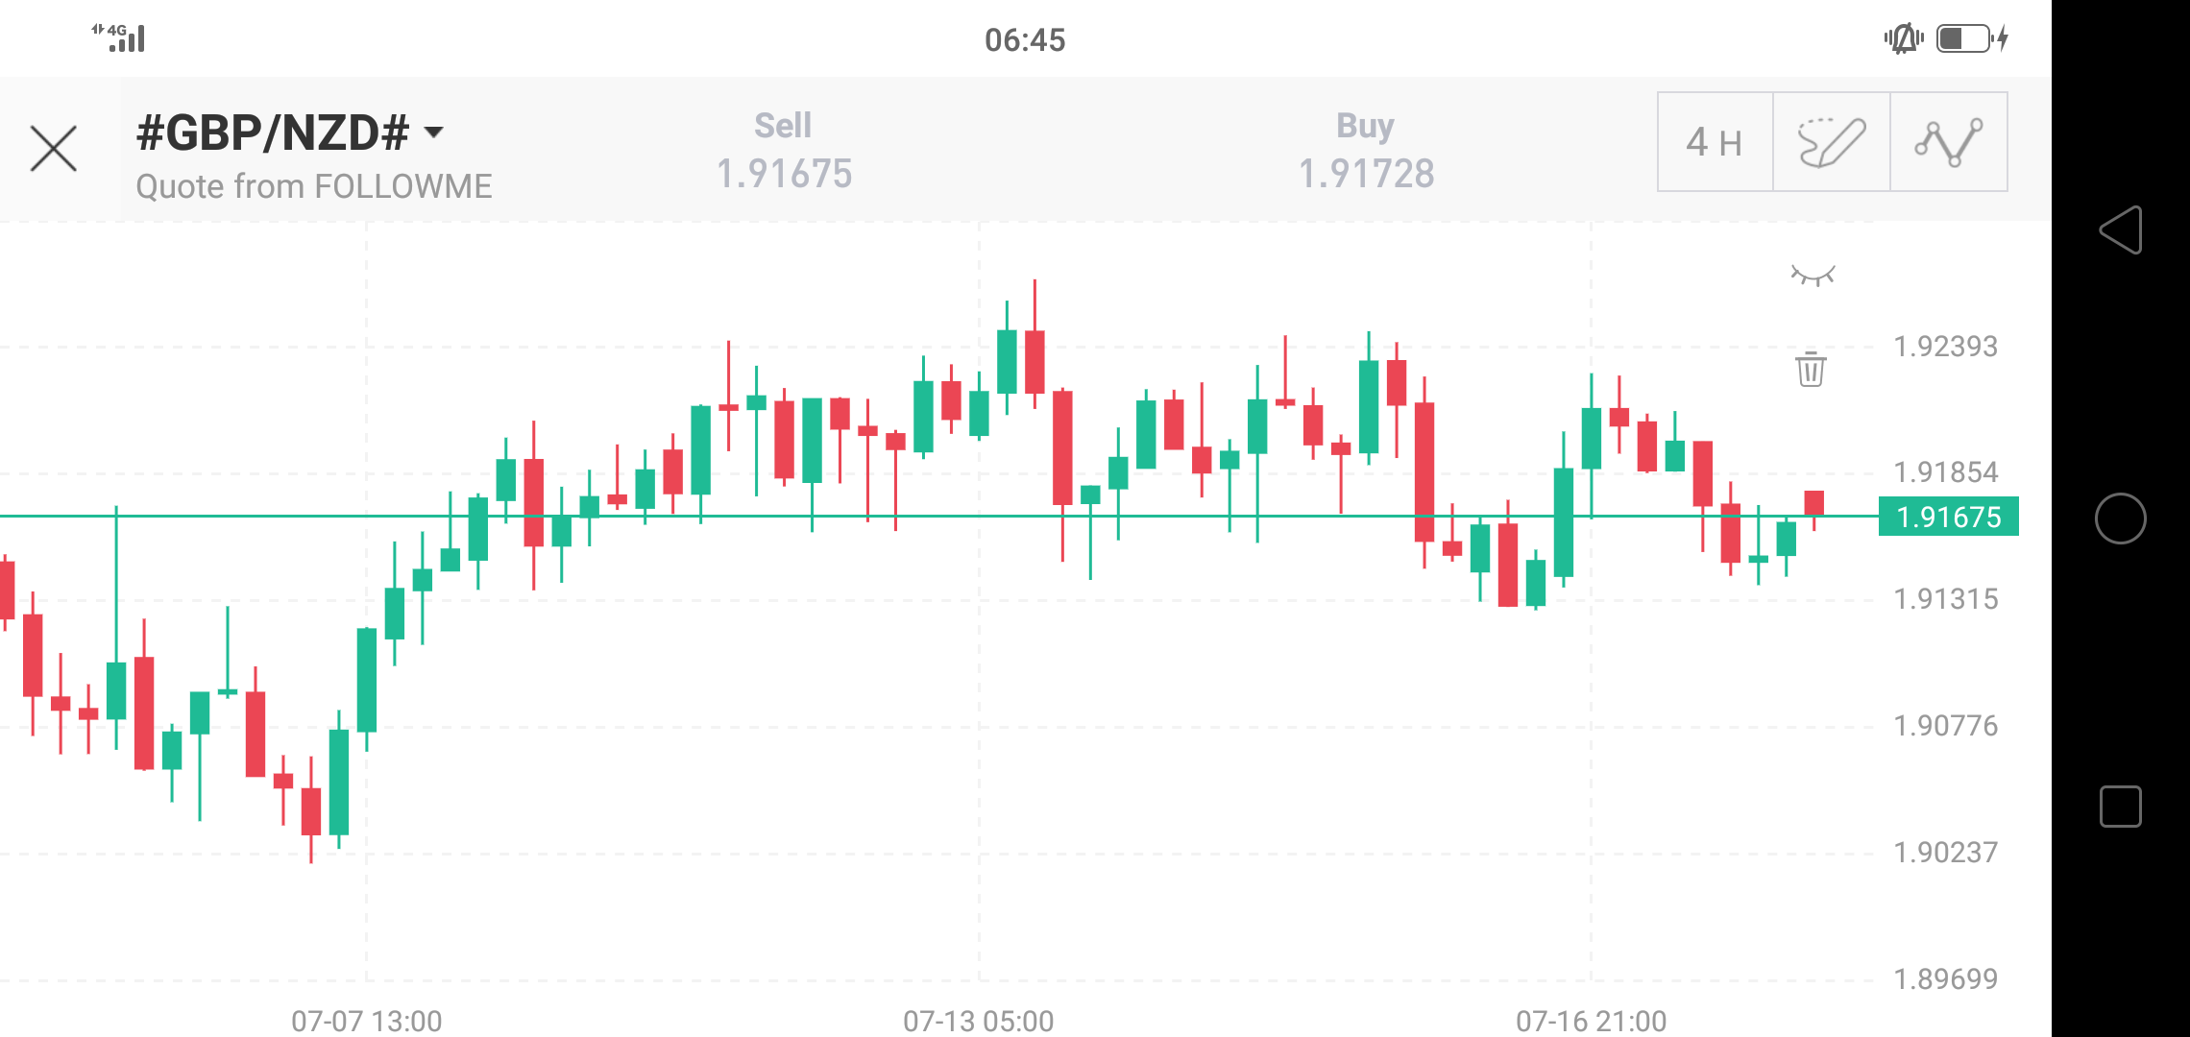Viewport: 2190px width, 1037px height.
Task: Close the GBP/NZD chart view
Action: [54, 149]
